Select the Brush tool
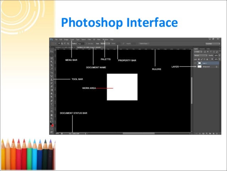 click(x=51, y=76)
